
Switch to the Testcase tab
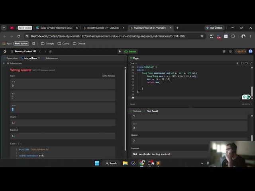coord(135,111)
